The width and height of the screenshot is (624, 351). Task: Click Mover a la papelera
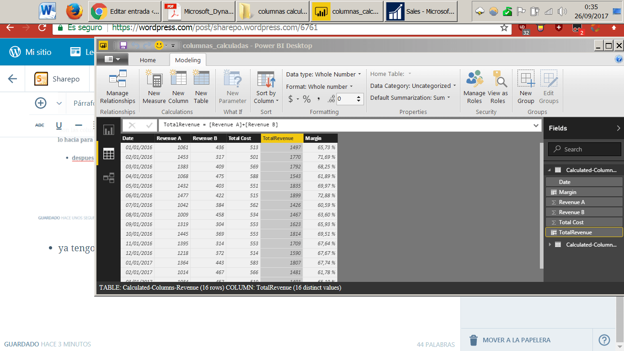click(x=509, y=340)
